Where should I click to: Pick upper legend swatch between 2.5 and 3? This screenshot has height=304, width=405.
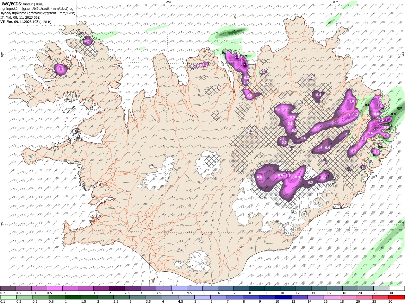(x=132, y=288)
